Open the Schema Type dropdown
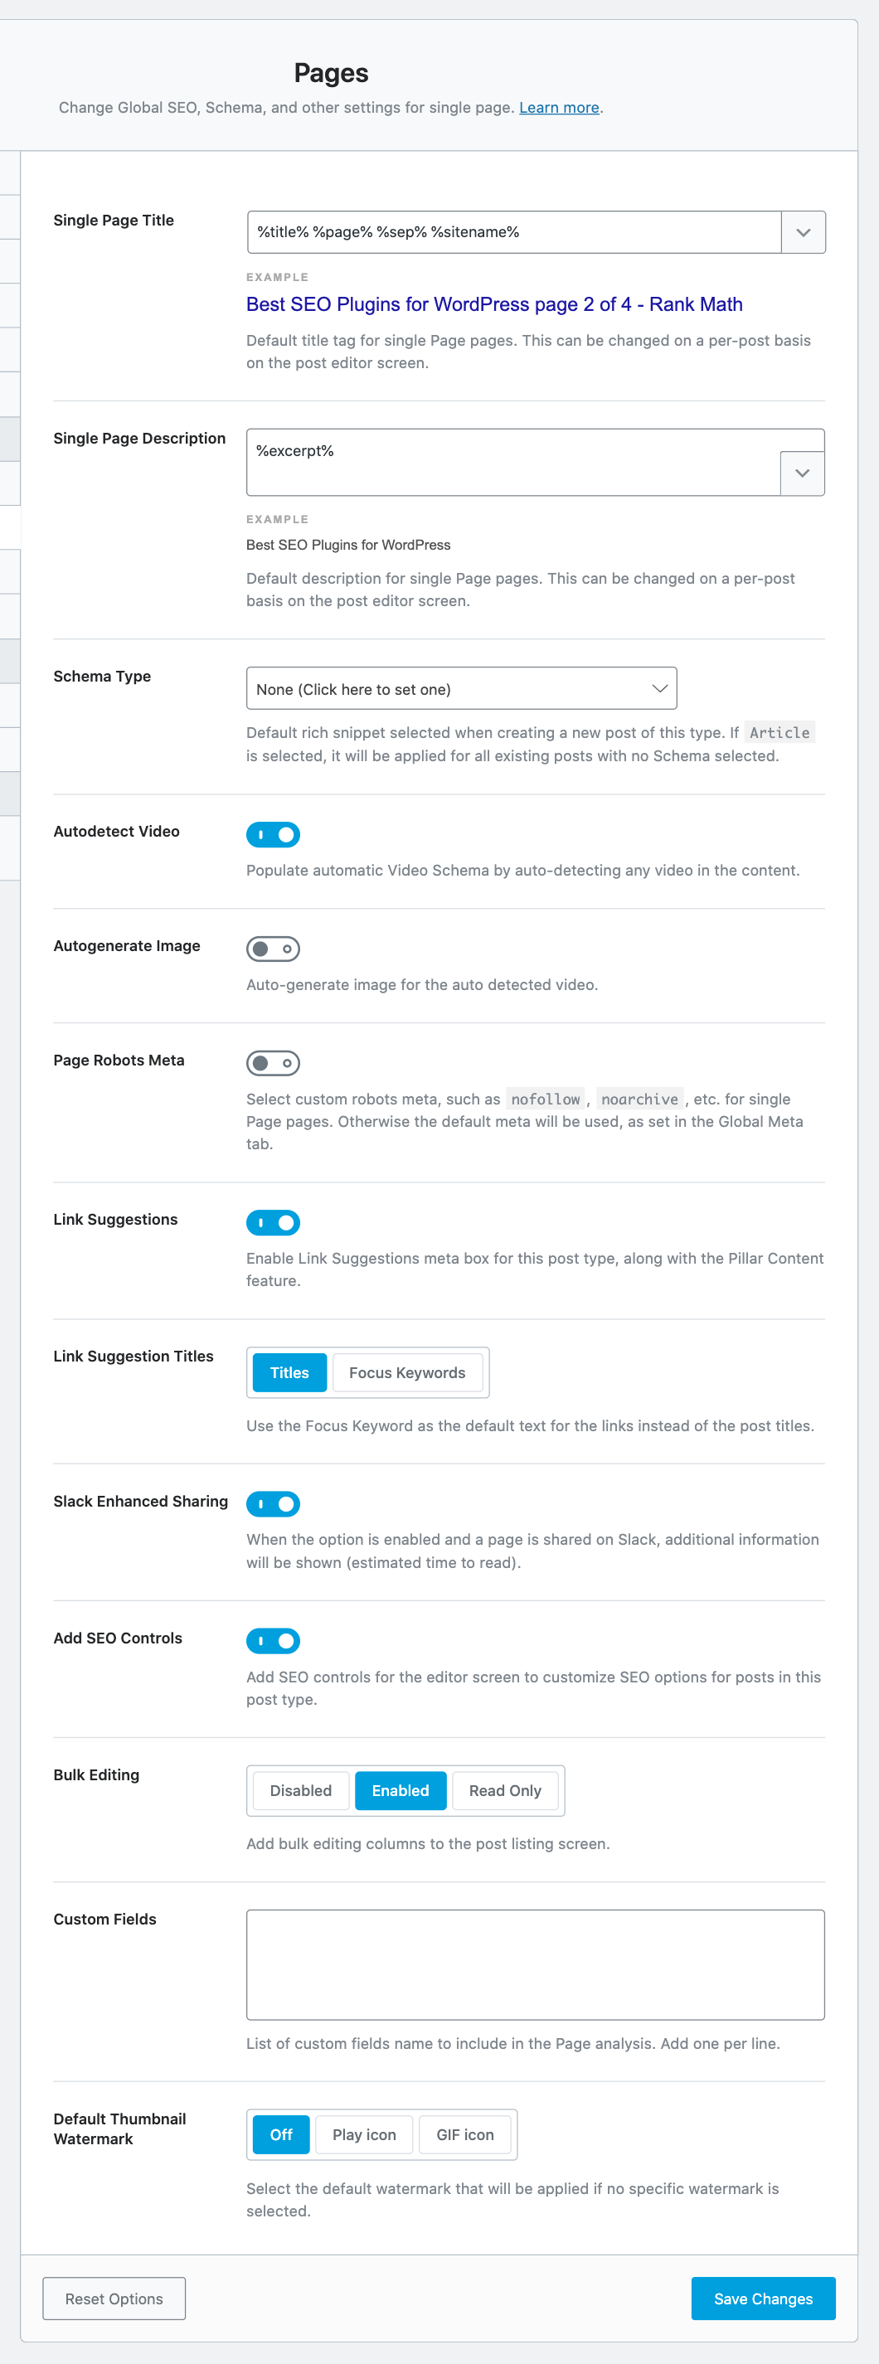 (x=460, y=688)
